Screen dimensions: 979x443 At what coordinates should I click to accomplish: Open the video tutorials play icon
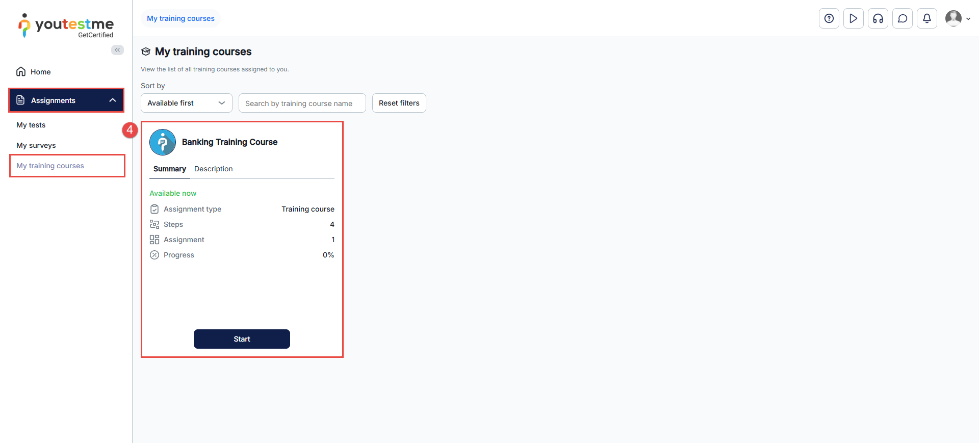click(x=853, y=19)
